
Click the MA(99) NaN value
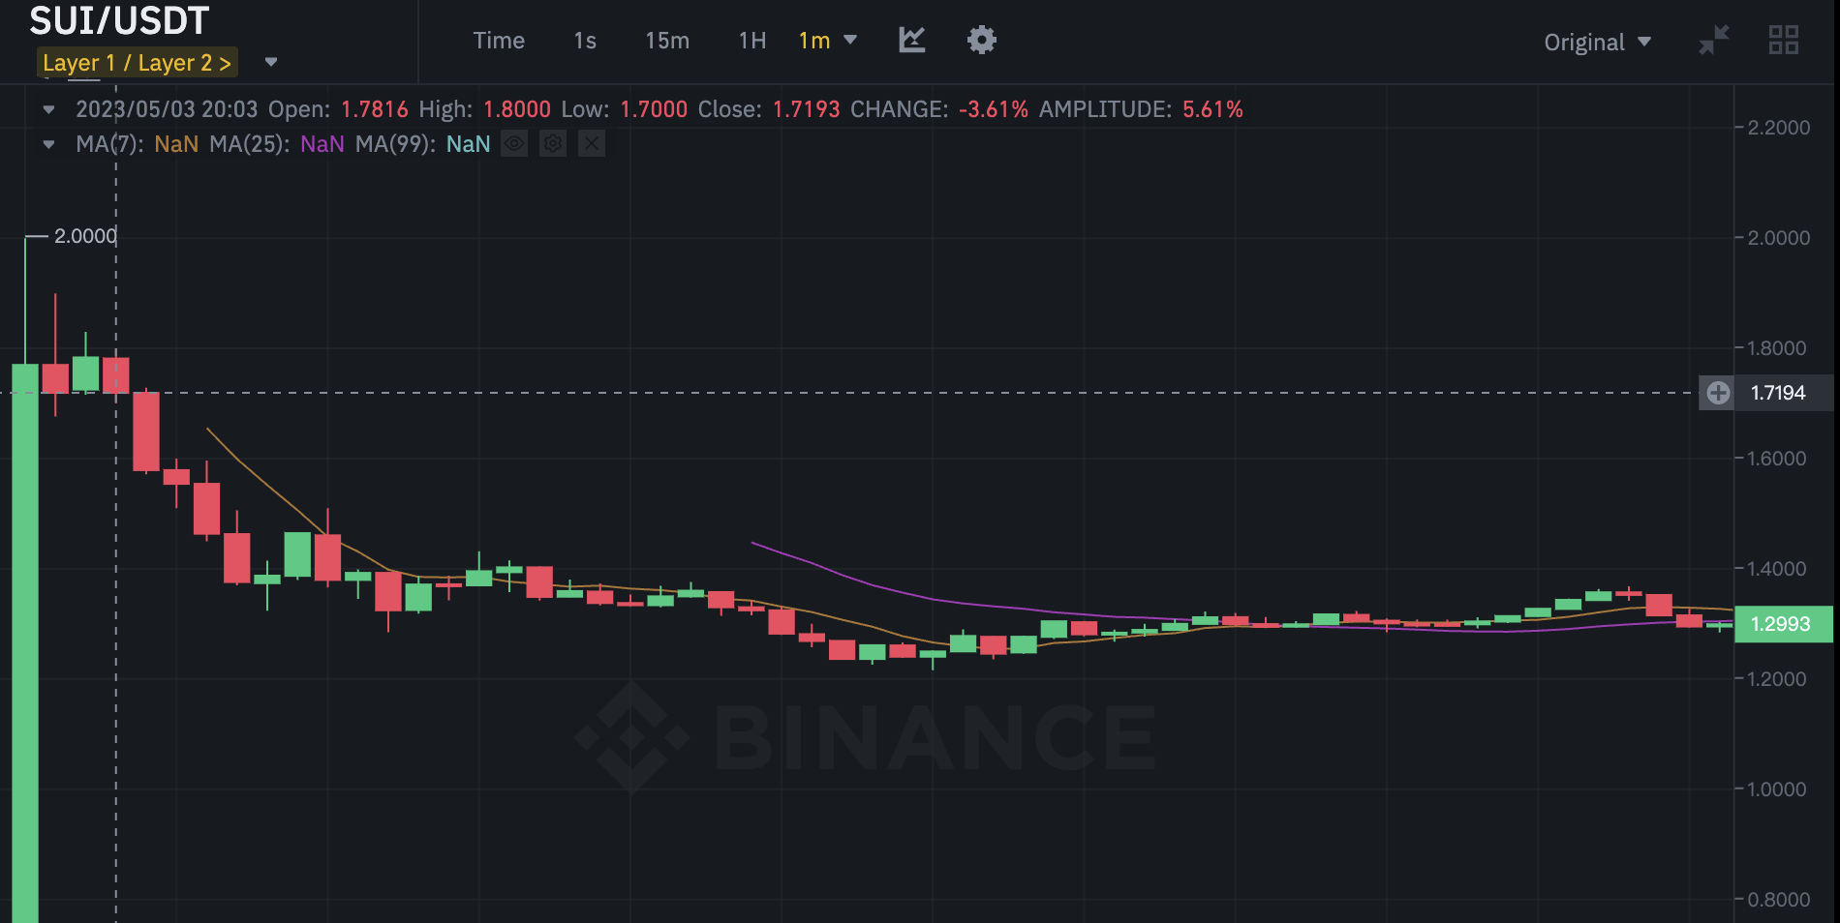468,144
